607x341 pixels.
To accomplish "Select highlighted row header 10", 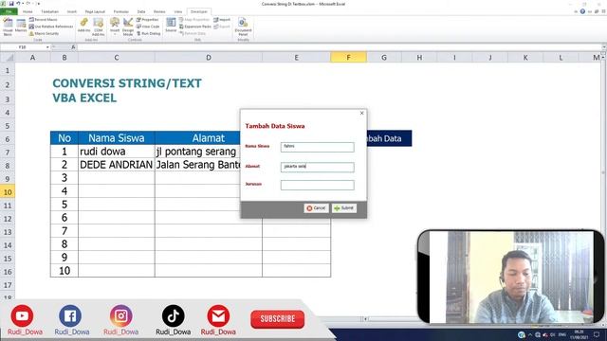I will click(8, 192).
